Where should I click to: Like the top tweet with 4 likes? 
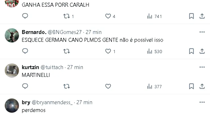pos(108,16)
